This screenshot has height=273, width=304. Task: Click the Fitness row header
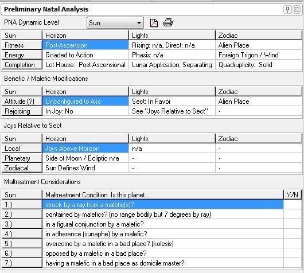tap(22, 45)
